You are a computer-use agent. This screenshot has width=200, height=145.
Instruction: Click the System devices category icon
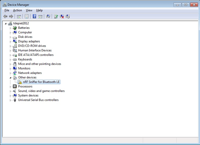15,95
